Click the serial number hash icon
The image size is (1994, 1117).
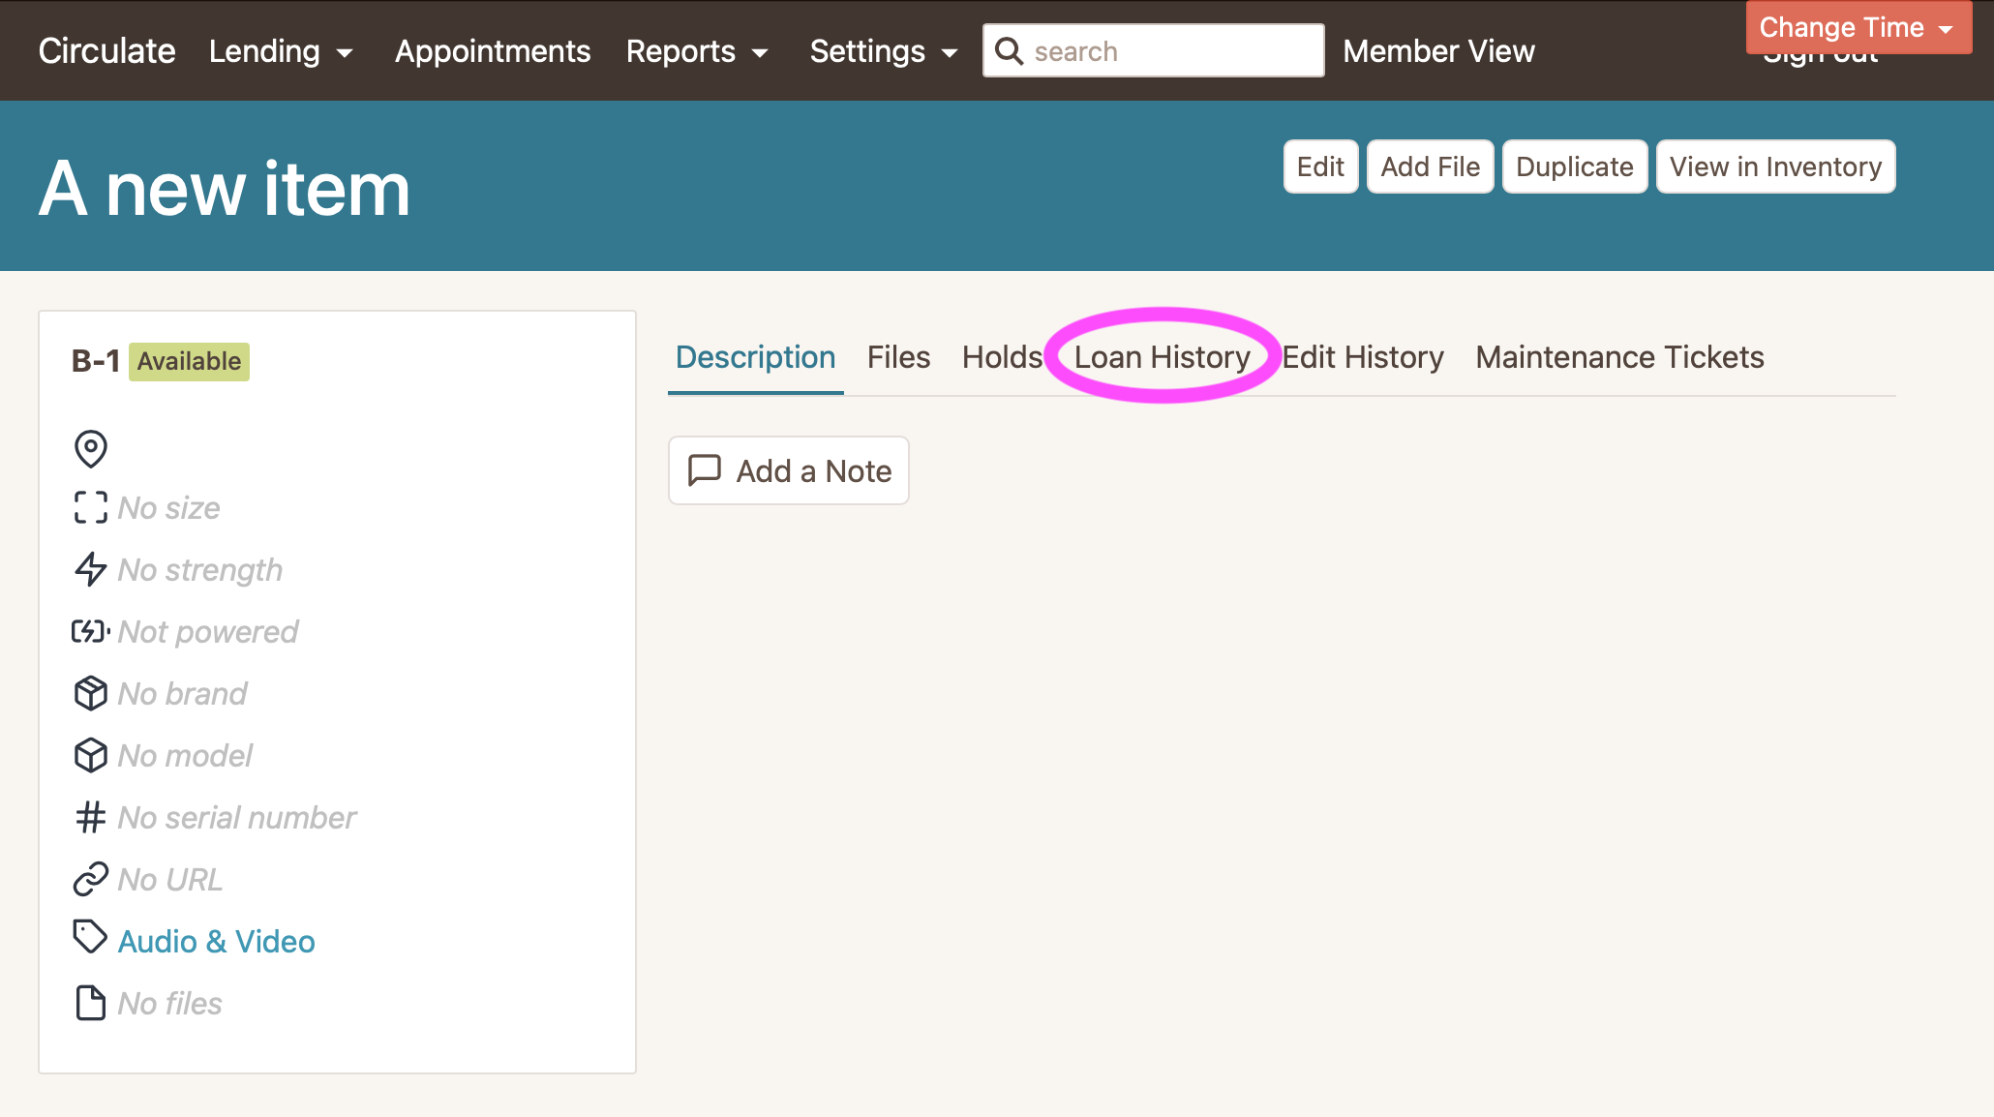tap(91, 817)
